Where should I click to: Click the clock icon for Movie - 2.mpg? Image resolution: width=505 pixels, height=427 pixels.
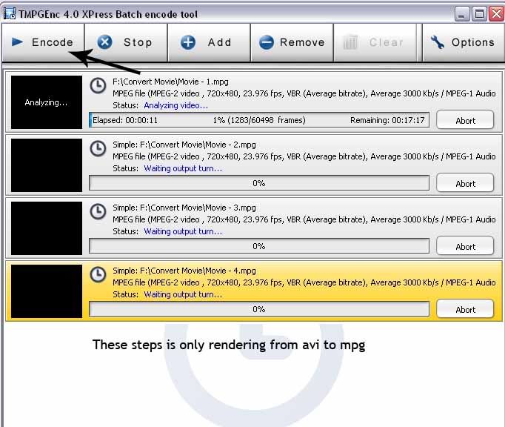pyautogui.click(x=98, y=149)
